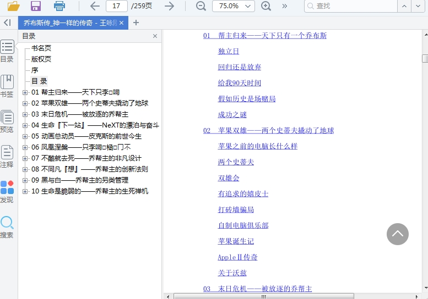Image resolution: width=428 pixels, height=299 pixels.
Task: Expand the 01 帮主归来 tree node
Action: [x=25, y=92]
